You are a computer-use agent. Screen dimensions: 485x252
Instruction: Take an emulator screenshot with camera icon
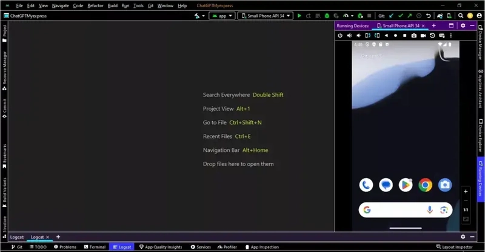coord(413,36)
